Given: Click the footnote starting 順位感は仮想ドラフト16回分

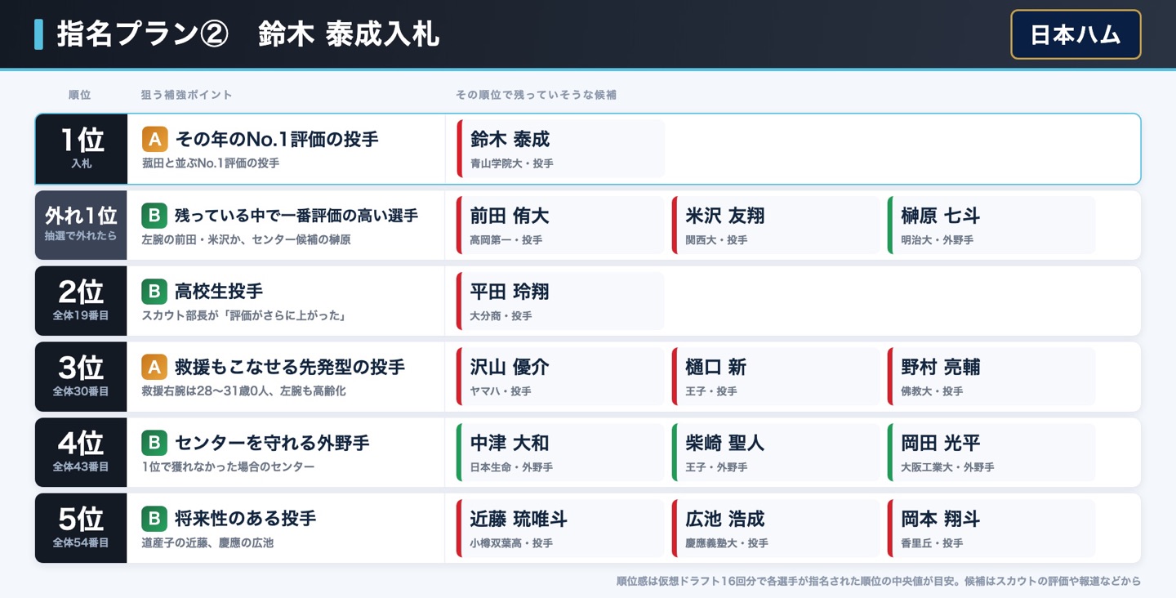Looking at the screenshot, I should click(x=879, y=582).
